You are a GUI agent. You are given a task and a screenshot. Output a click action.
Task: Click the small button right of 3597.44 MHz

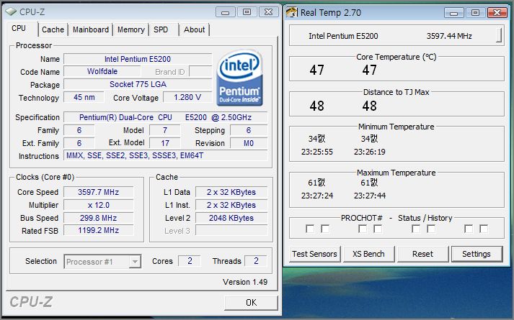coord(499,35)
